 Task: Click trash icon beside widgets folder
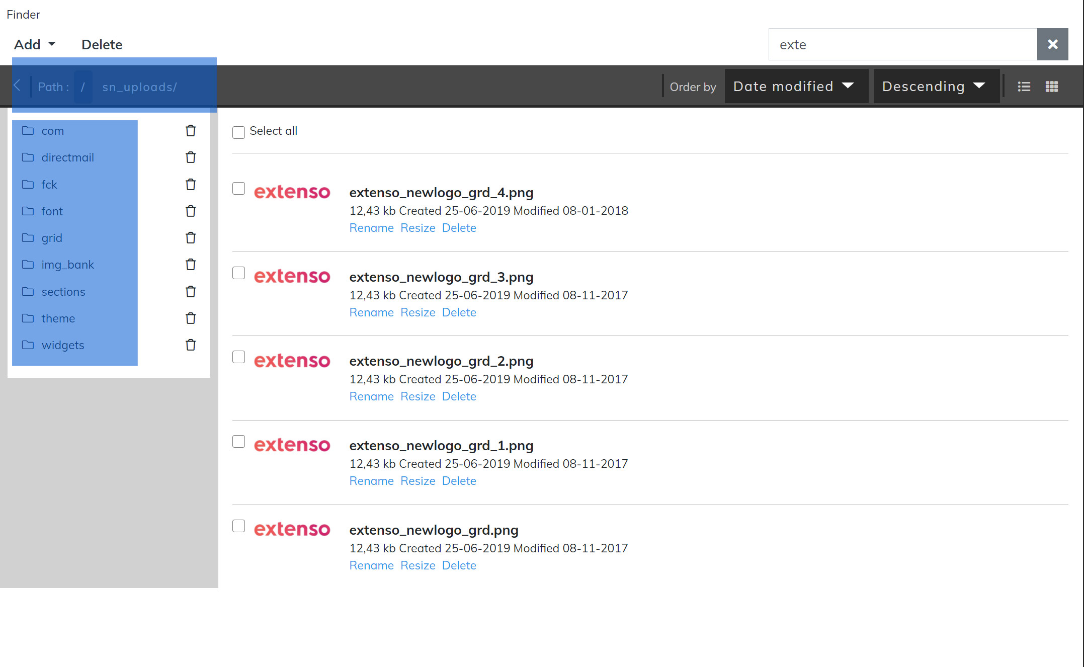point(191,345)
